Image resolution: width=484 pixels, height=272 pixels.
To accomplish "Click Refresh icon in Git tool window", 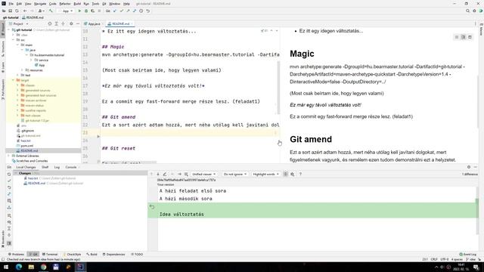I will [x=9, y=175].
